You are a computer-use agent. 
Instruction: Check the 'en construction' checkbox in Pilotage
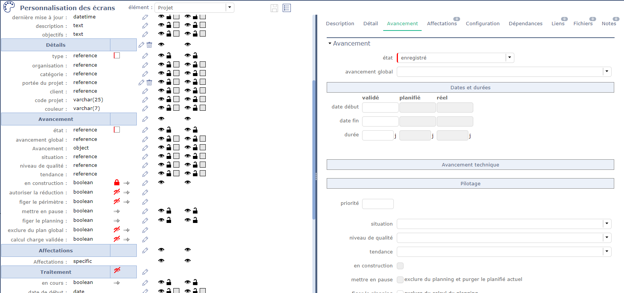tap(400, 266)
